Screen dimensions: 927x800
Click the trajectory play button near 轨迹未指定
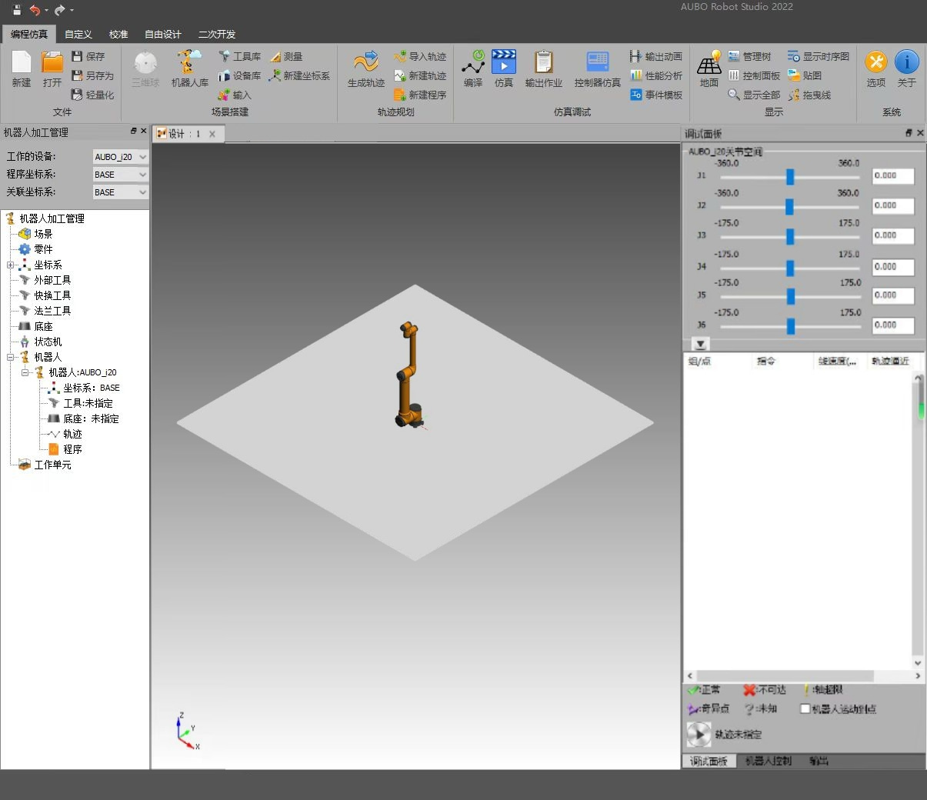point(699,735)
